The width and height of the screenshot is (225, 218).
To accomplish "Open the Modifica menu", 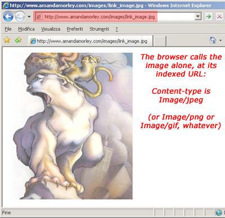I will click(x=26, y=29).
